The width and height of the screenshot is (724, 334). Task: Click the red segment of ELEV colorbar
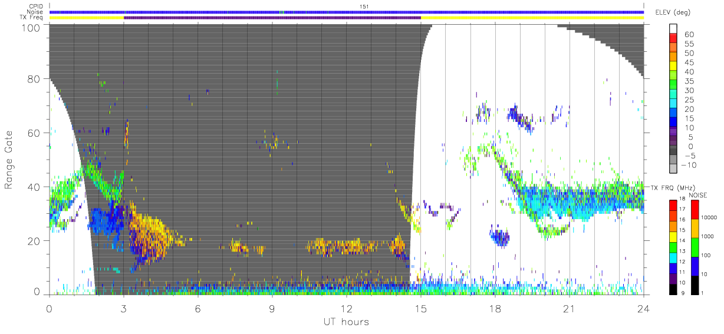[674, 39]
